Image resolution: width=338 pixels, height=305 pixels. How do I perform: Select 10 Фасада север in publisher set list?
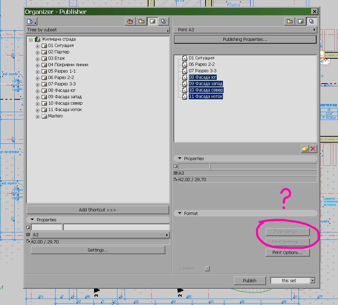206,90
